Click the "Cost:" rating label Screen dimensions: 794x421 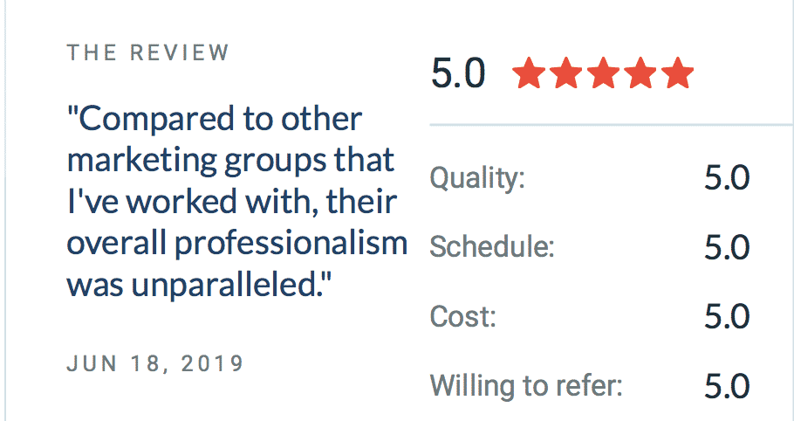coord(462,317)
